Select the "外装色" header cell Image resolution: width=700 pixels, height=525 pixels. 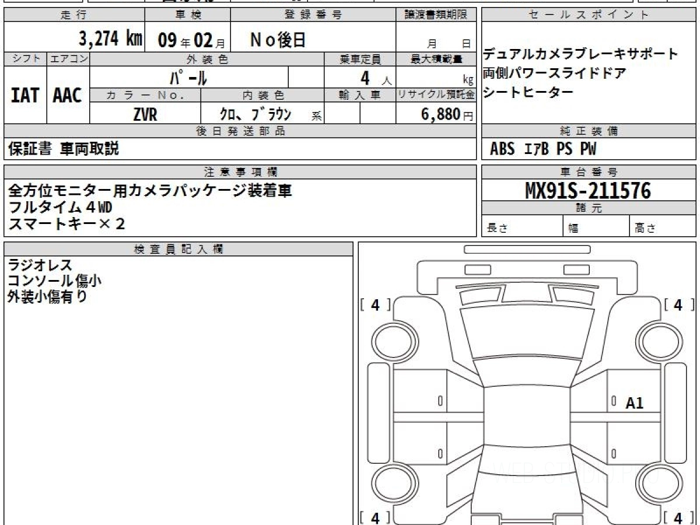pos(206,59)
